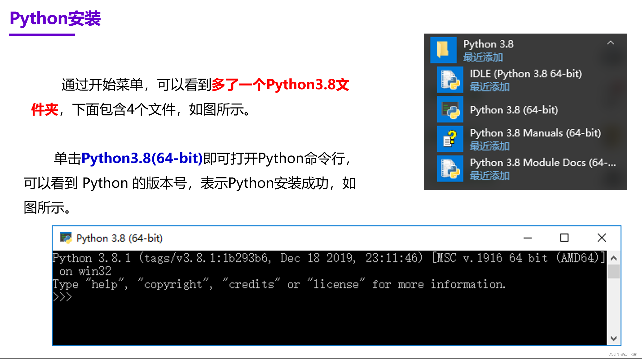This screenshot has width=642, height=359.
Task: Click the red '多了一个Python3.8文' text
Action: [x=280, y=85]
